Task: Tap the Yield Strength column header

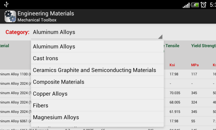Action: 204,45
